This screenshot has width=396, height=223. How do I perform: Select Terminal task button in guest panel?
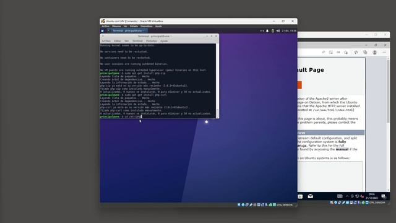coord(127,31)
